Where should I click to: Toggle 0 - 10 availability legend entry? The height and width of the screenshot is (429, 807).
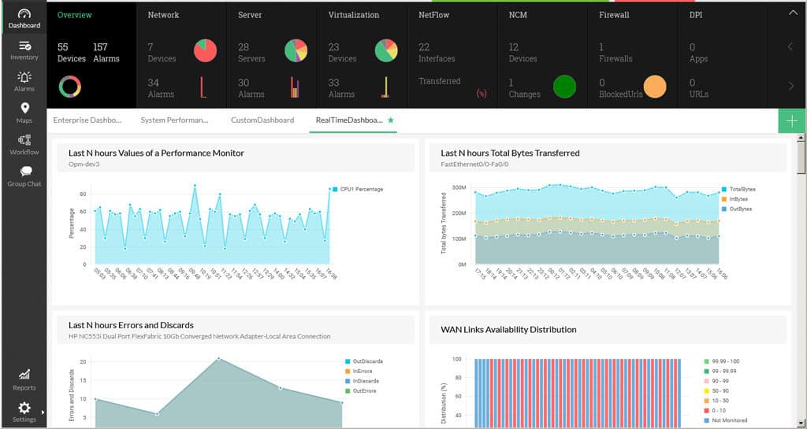716,411
